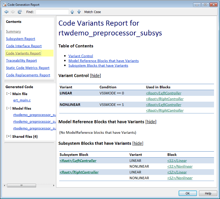Click the Forward navigation arrow
The height and width of the screenshot is (199, 220).
pos(13,12)
